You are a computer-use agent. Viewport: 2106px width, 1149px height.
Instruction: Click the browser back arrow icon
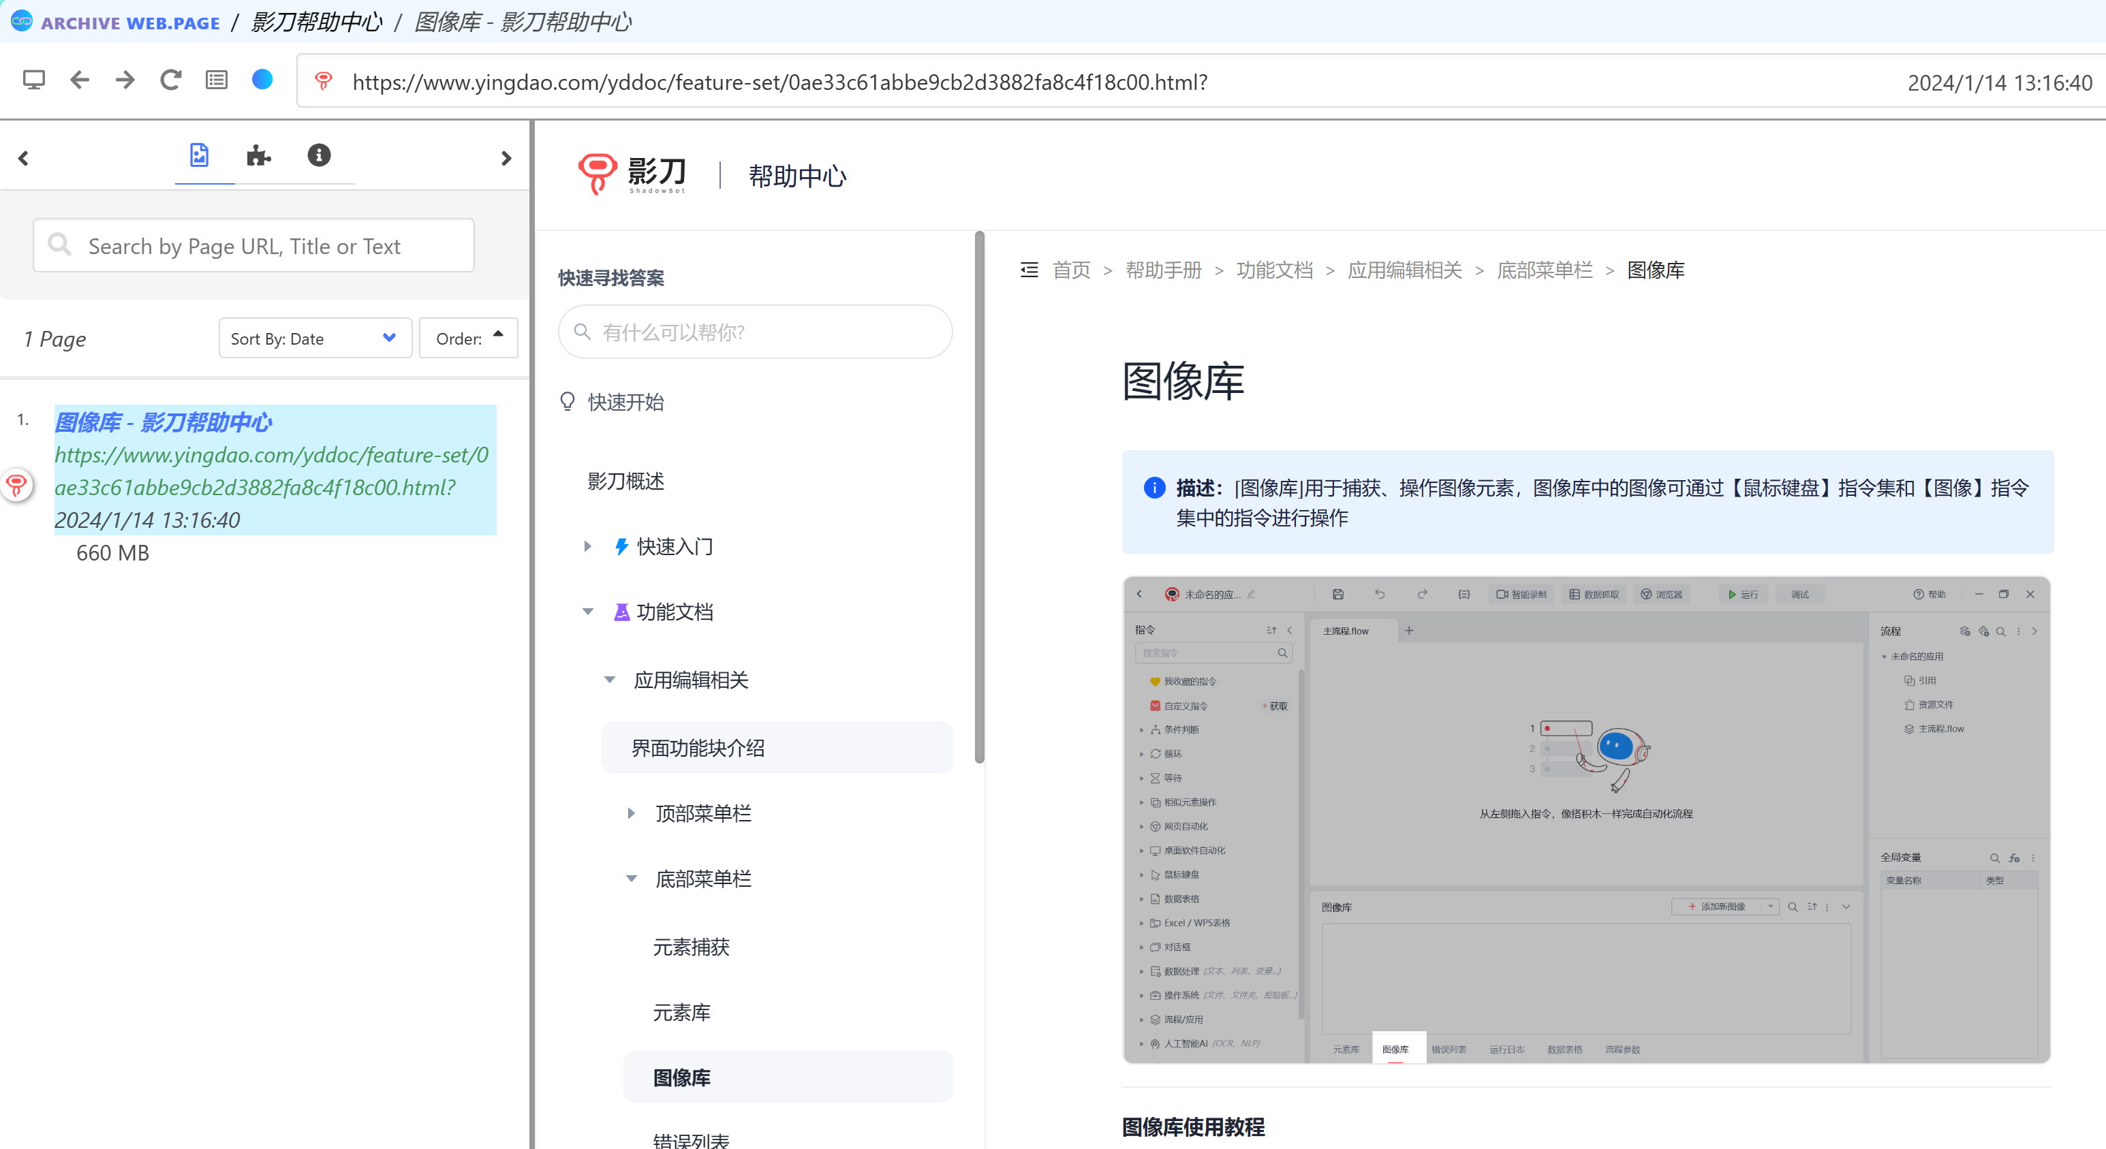(79, 80)
